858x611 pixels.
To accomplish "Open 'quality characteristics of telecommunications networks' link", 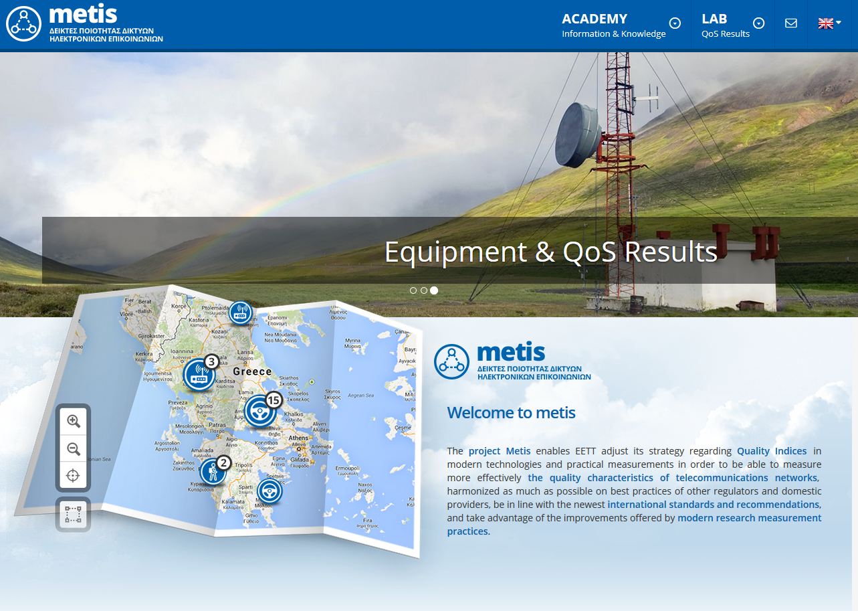I will (673, 478).
